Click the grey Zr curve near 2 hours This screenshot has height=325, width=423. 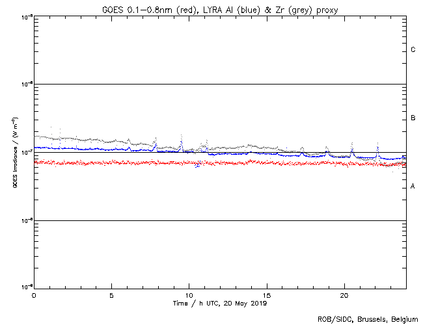(65, 138)
